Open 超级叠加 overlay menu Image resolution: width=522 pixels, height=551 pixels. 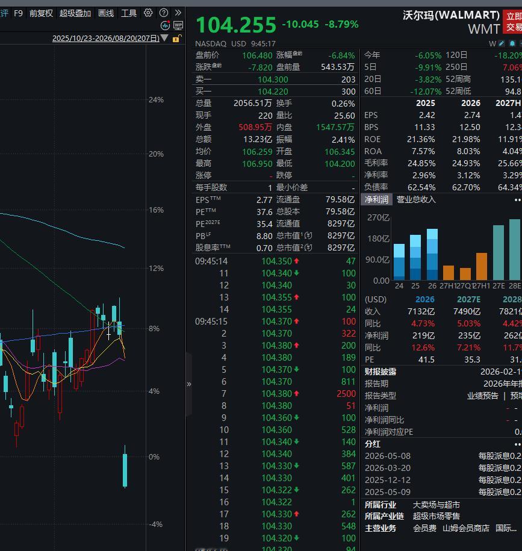coord(75,13)
